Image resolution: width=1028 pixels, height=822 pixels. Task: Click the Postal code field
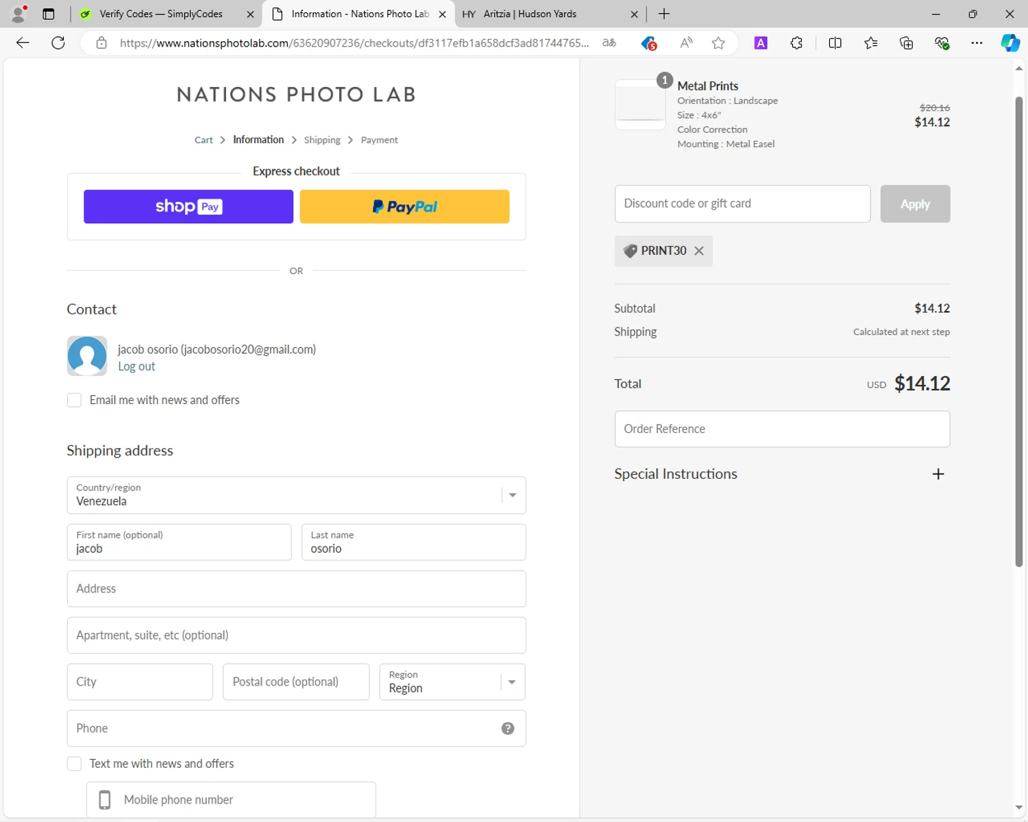296,682
